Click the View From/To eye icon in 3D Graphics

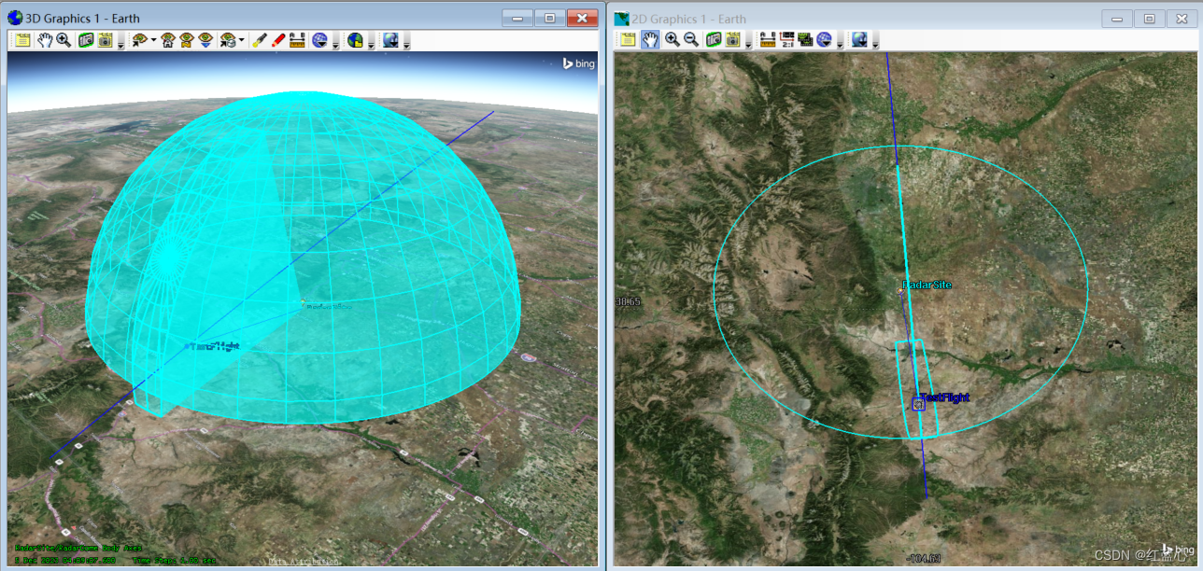point(139,40)
